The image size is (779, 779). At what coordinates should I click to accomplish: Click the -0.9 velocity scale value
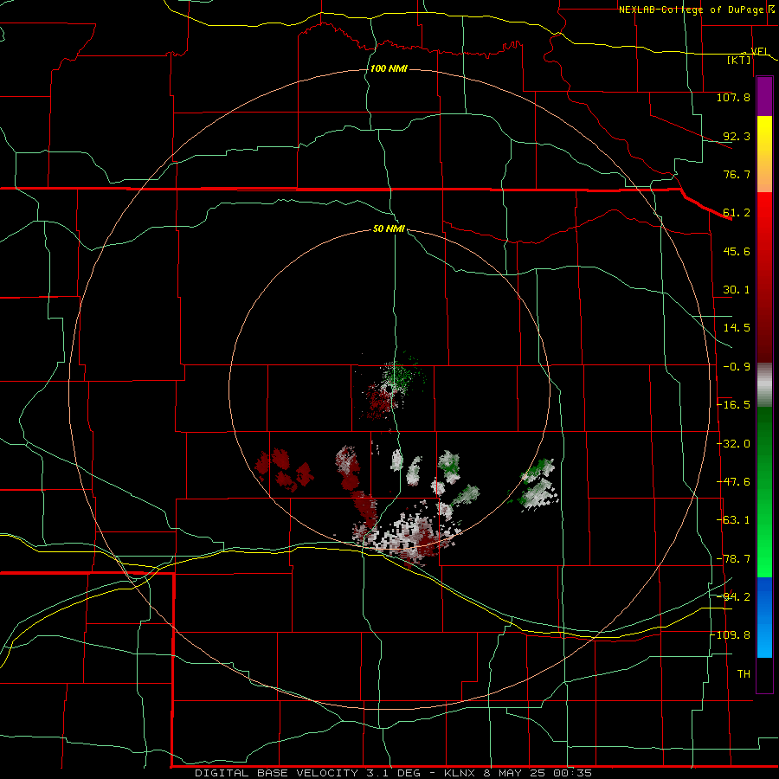[737, 367]
